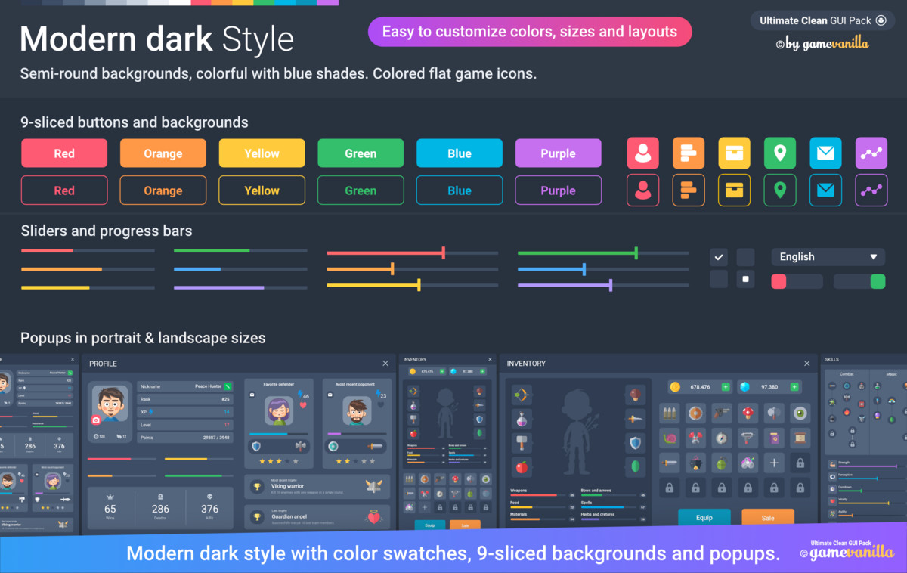Click the red camera icon on profile avatar
907x573 pixels.
(x=96, y=420)
